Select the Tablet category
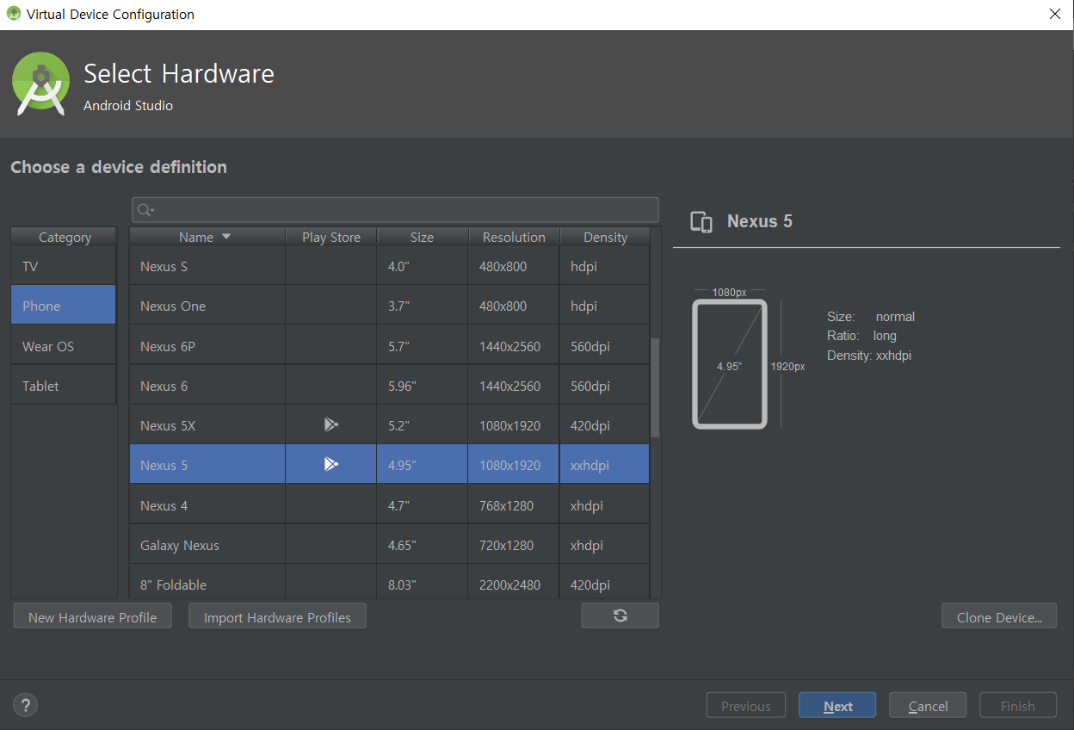Image resolution: width=1074 pixels, height=730 pixels. (64, 386)
